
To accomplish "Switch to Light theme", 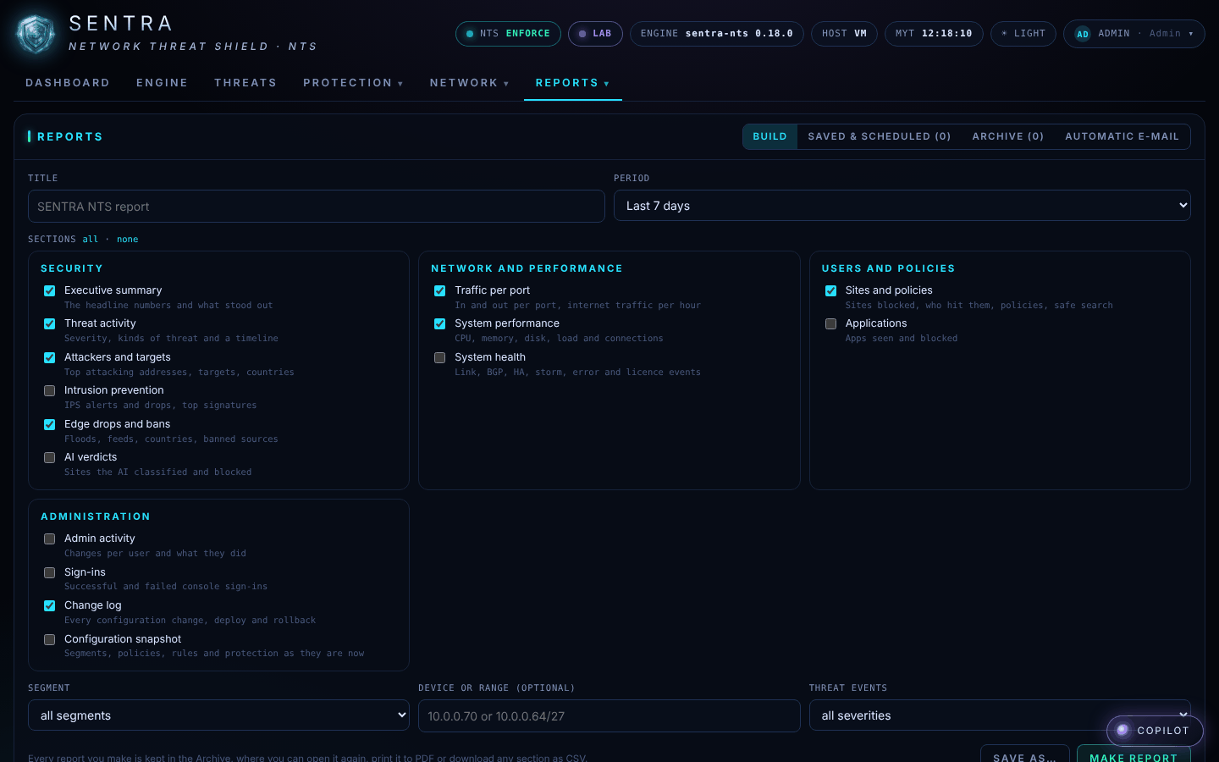I will [1023, 34].
